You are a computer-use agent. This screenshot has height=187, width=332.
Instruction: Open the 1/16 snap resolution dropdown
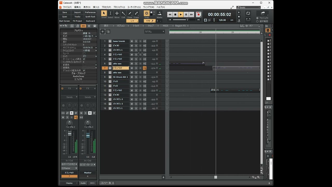pyautogui.click(x=149, y=21)
